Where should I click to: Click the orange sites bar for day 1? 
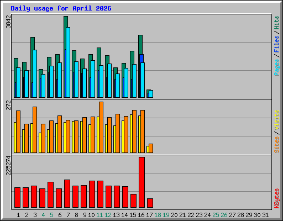[18, 131]
